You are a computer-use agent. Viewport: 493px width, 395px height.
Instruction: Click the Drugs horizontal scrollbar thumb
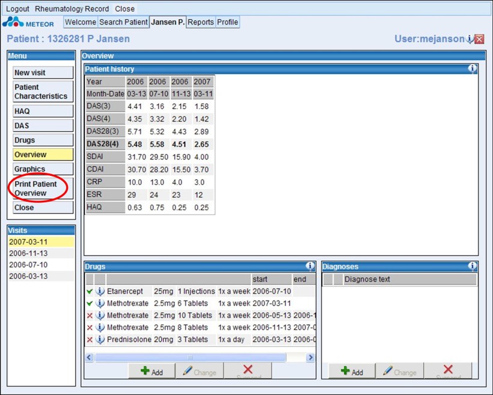(x=190, y=357)
